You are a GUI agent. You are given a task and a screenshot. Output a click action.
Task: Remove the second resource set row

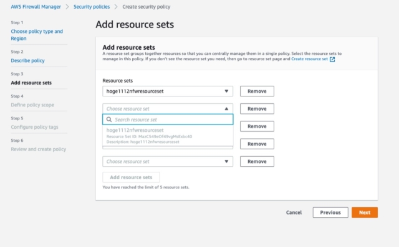(x=257, y=109)
